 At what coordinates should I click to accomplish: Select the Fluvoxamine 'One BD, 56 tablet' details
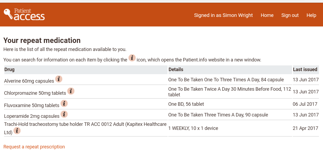click(x=186, y=104)
